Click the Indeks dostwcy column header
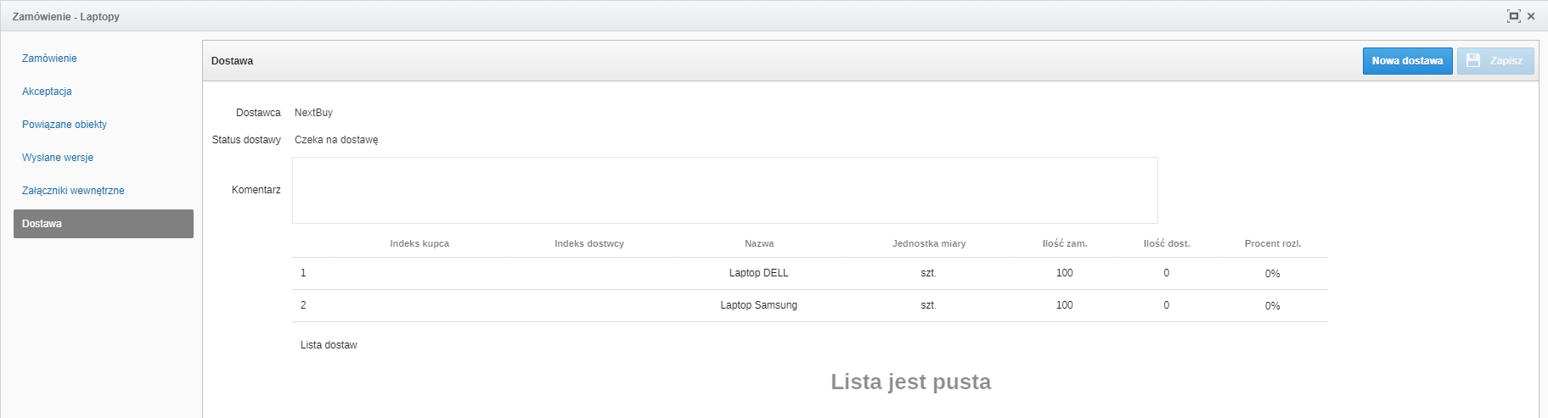1548x418 pixels. 589,243
